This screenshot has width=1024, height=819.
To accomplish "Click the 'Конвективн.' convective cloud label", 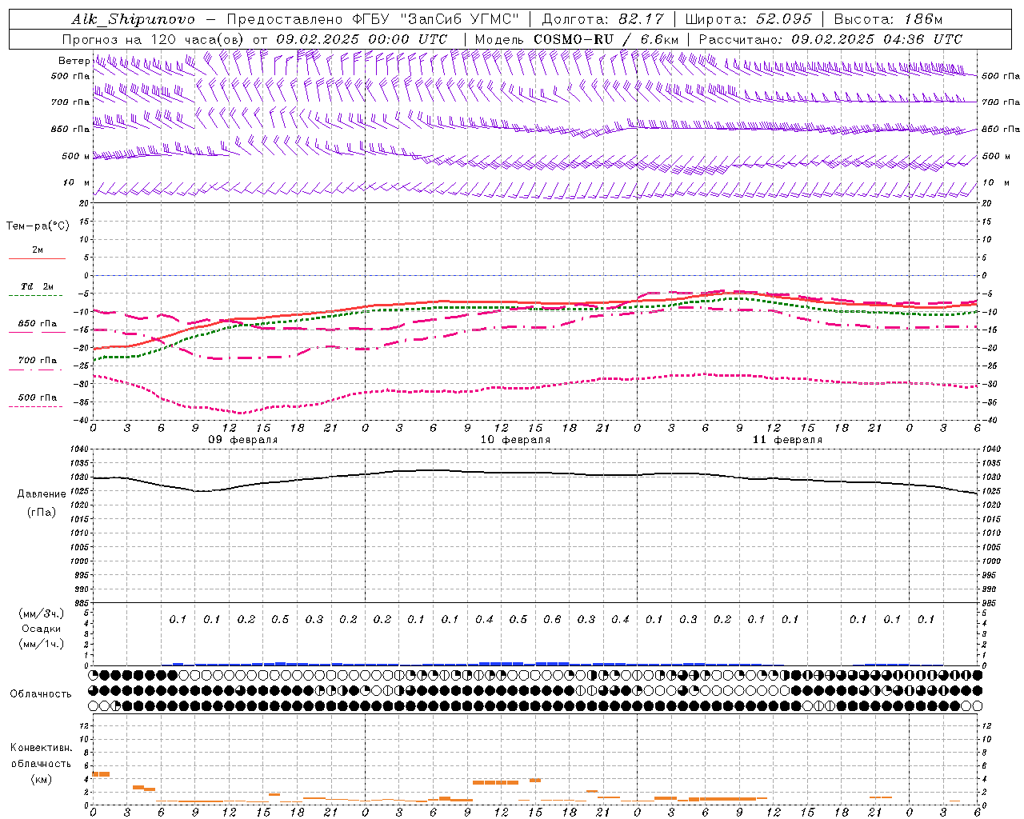I will coord(41,748).
